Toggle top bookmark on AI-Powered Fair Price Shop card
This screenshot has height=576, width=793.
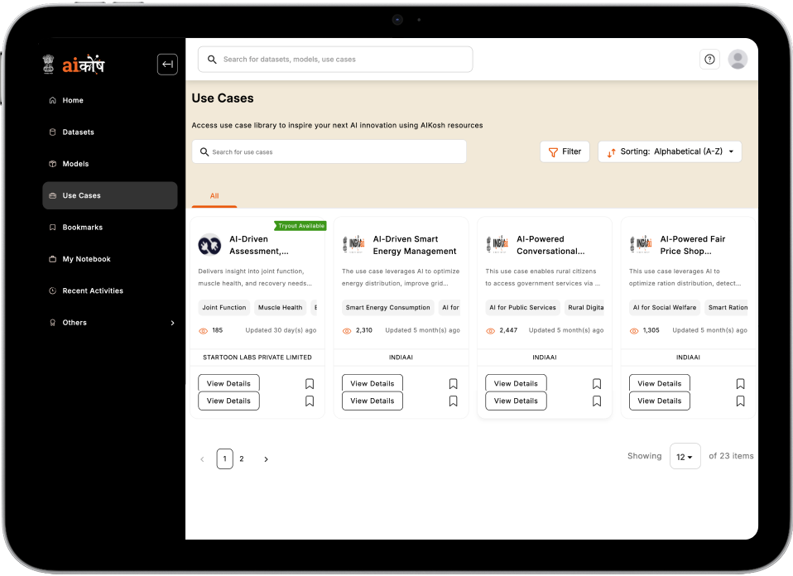point(740,384)
